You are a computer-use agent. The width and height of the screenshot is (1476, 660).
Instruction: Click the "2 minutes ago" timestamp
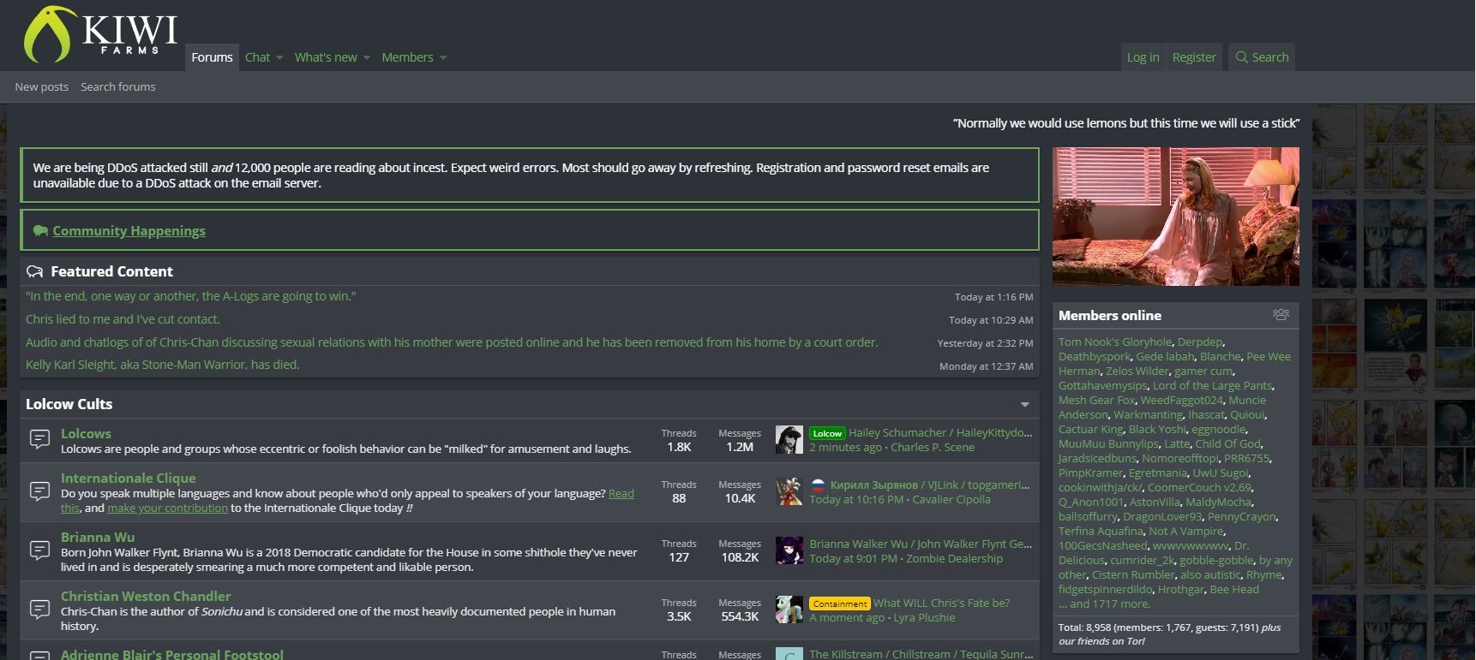pyautogui.click(x=845, y=448)
